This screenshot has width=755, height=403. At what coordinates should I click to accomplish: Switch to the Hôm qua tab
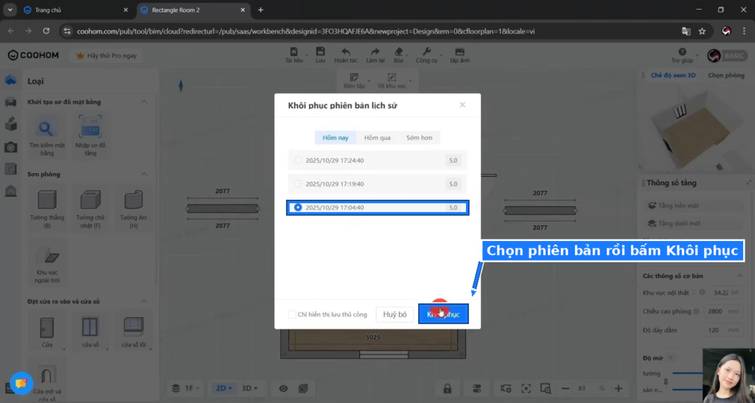tap(377, 138)
